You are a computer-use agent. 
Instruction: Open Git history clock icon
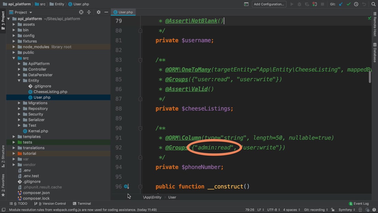tap(356, 4)
